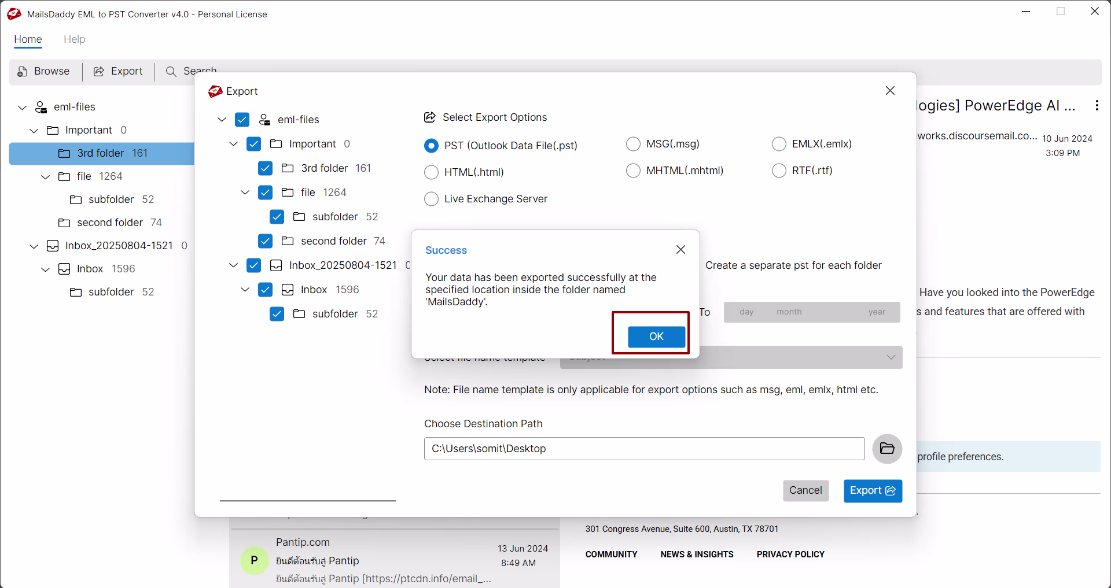
Task: Toggle Inbox 1596 checkbox in Export
Action: click(265, 290)
